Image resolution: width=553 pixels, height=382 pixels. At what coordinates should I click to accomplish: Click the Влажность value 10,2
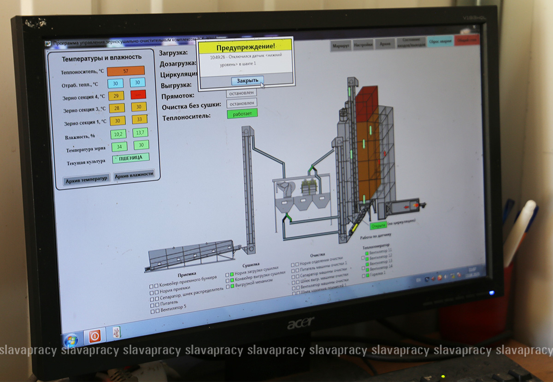(x=118, y=134)
